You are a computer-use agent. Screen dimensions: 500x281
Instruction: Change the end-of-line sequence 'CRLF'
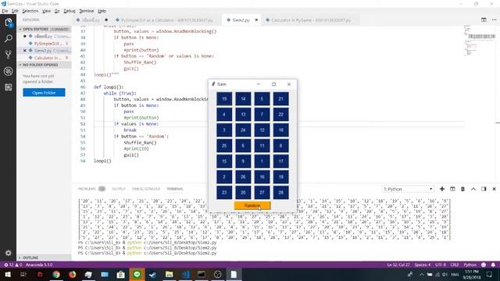(455, 265)
